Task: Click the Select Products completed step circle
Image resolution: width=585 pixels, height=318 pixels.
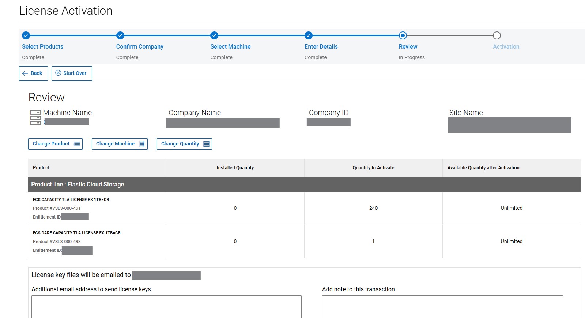Action: 26,35
